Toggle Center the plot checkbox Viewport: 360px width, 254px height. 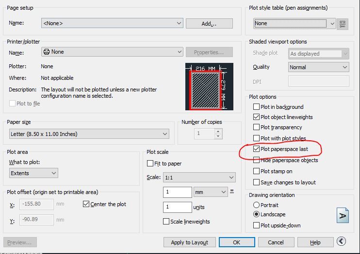86,204
